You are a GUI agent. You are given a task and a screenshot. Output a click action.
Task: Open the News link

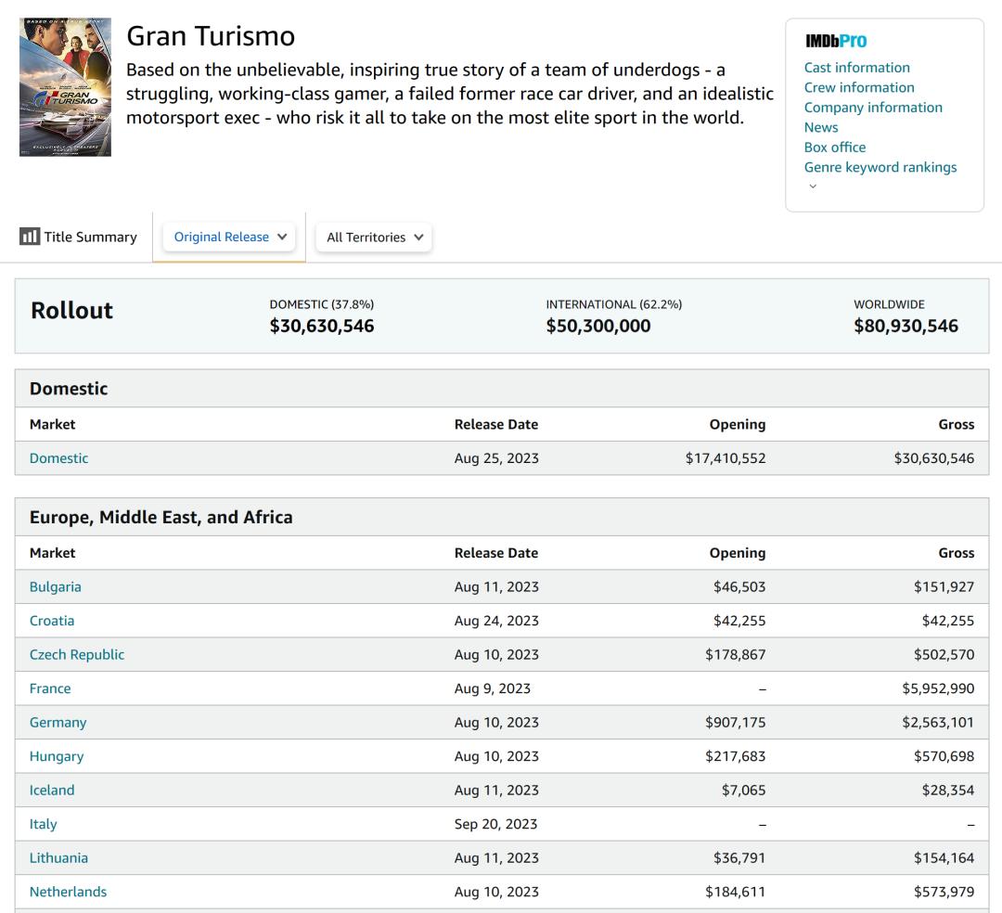821,127
